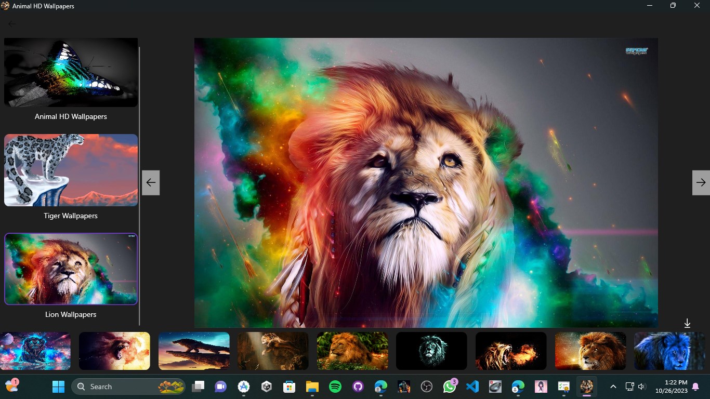Select the Lion Wallpapers category thumbnail
This screenshot has width=710, height=399.
point(71,269)
